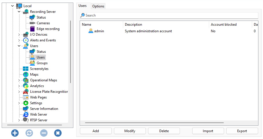
Task: Click the Operational Maps icon
Action: coord(26,80)
